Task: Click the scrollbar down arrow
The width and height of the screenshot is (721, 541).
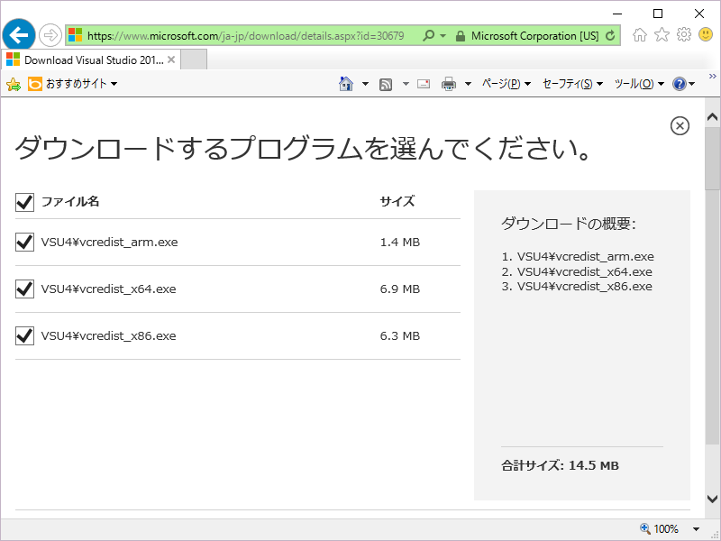Action: (x=712, y=499)
